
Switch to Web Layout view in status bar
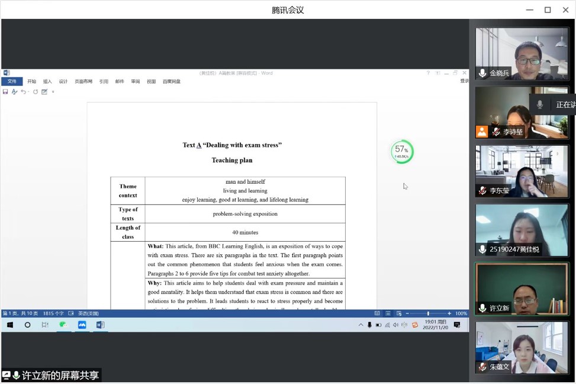coord(399,313)
